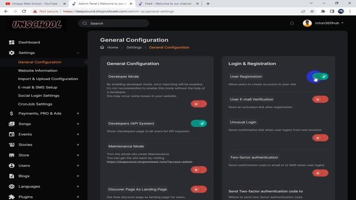The image size is (356, 200).
Task: Click Home breadcrumb link
Action: coord(112,47)
